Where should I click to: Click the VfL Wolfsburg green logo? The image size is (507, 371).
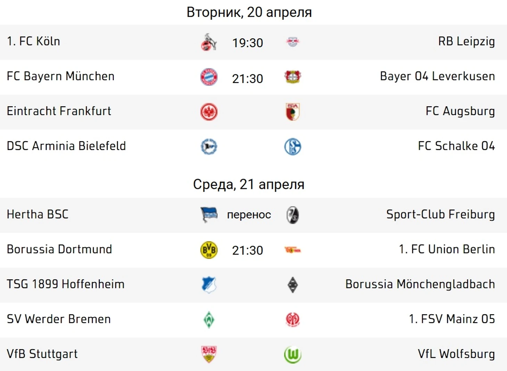point(292,354)
